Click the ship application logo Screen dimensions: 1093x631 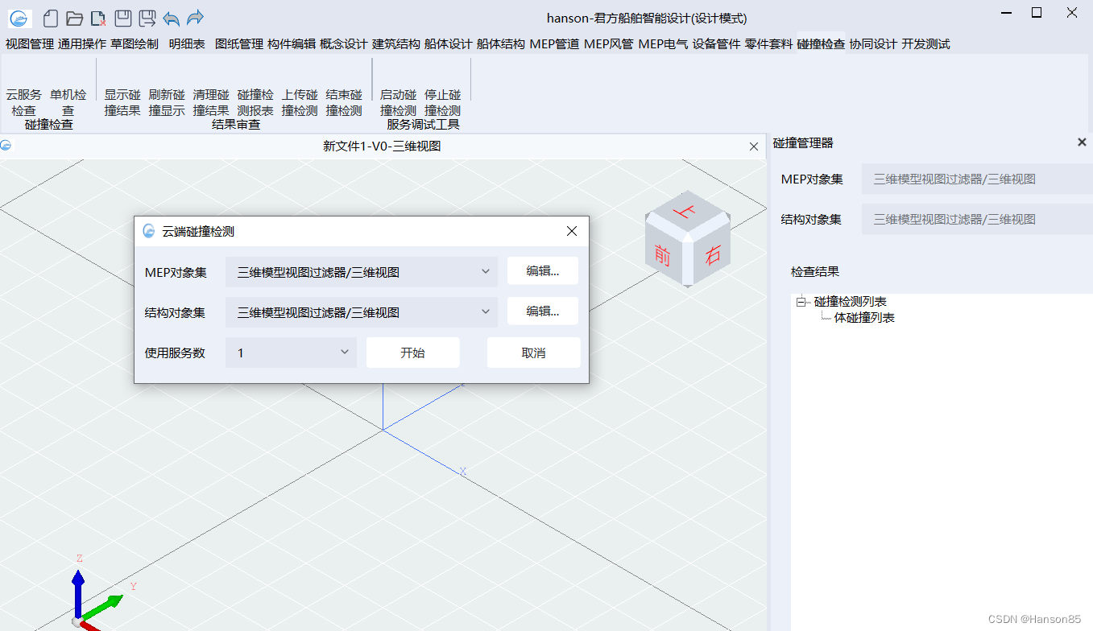[20, 18]
